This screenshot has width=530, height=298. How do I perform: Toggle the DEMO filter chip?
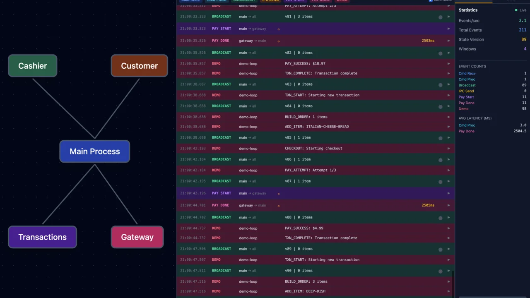click(x=342, y=1)
